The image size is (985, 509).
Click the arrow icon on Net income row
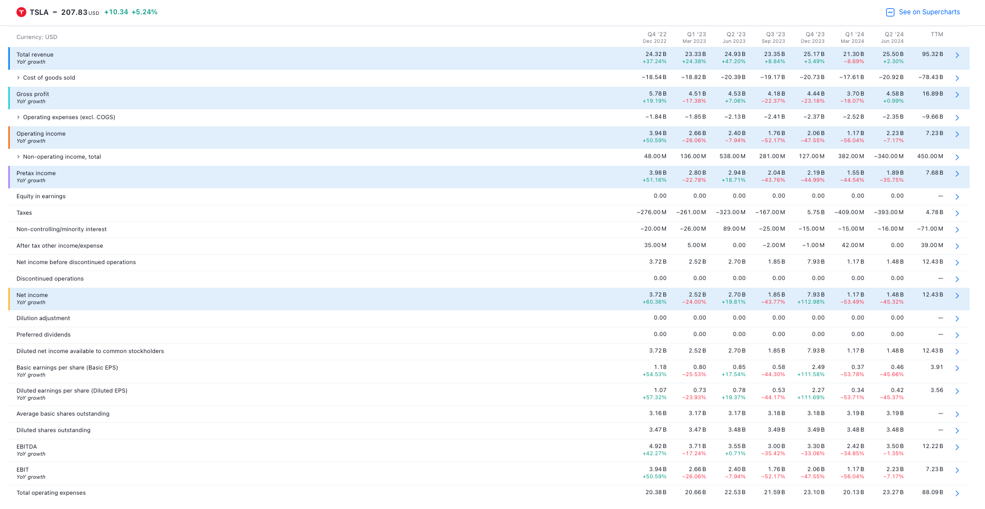[957, 296]
